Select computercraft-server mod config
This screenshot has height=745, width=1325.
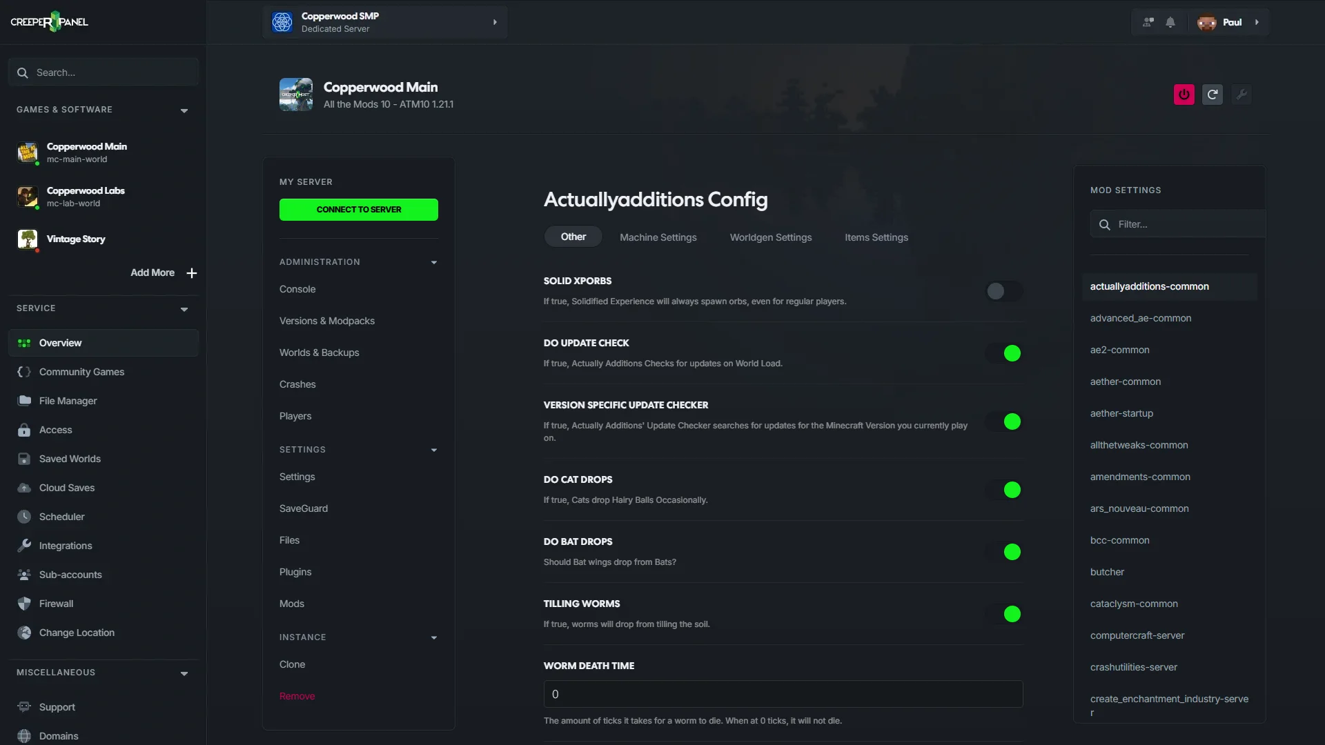(1137, 635)
